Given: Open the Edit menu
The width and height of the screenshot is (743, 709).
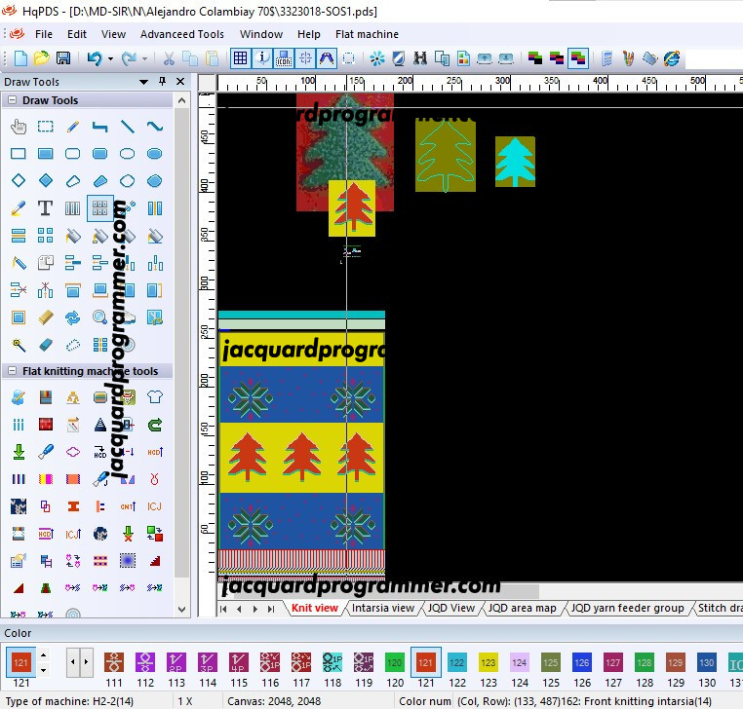Looking at the screenshot, I should [77, 34].
